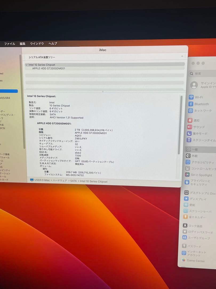Click the pane divider handle dot
The height and width of the screenshot is (289, 216).
point(103,92)
